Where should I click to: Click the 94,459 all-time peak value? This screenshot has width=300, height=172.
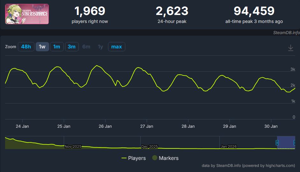[254, 11]
